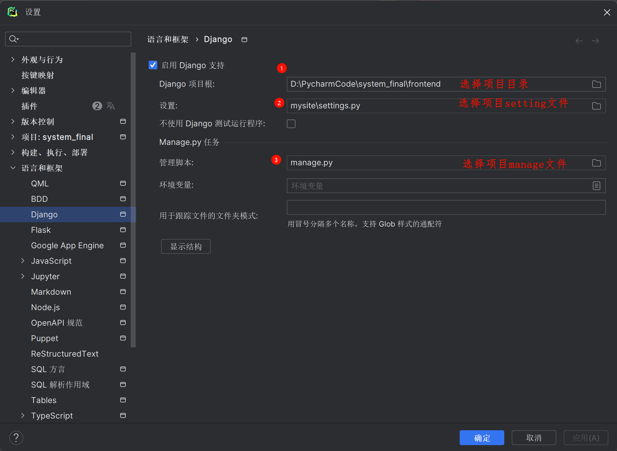617x451 pixels.
Task: Open folder picker for settings.py field
Action: 597,106
